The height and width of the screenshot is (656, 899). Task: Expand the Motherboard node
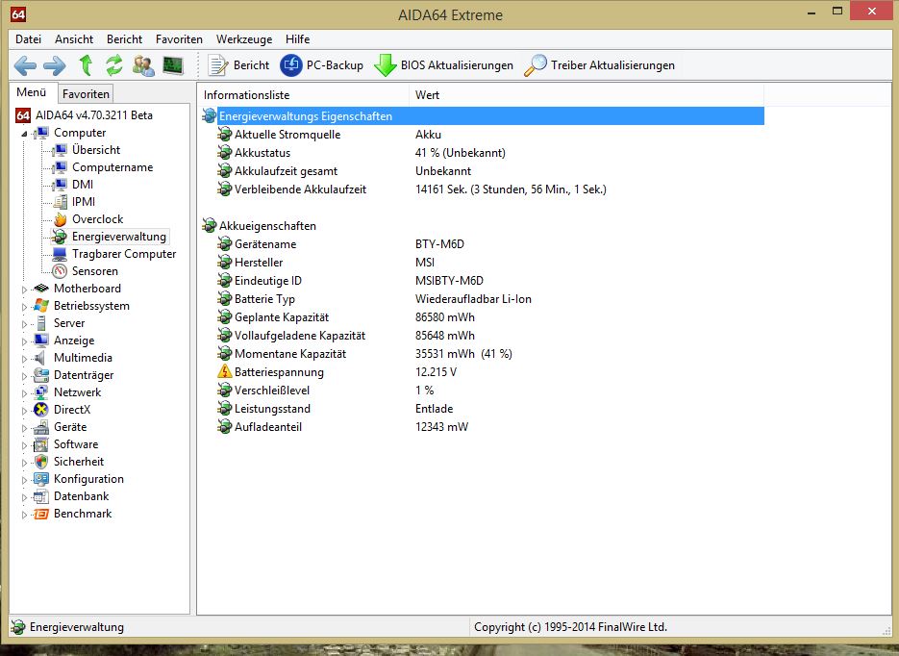point(24,290)
